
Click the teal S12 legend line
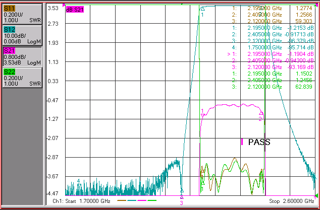coord(132,200)
